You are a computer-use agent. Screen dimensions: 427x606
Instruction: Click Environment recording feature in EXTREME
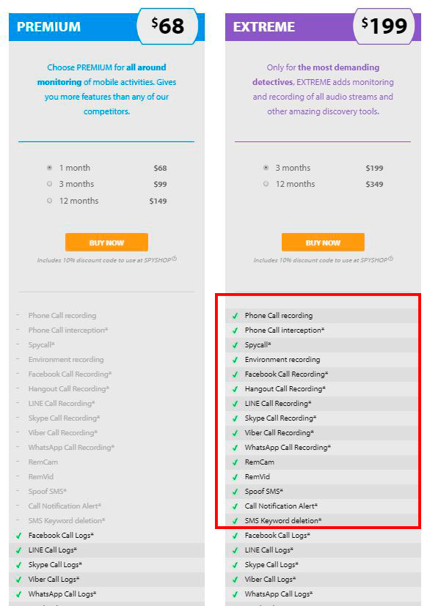click(282, 360)
